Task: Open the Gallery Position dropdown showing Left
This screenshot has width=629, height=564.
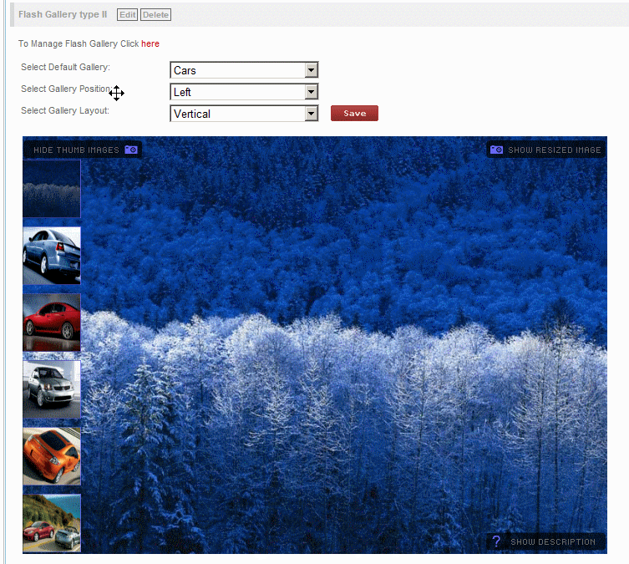Action: (244, 92)
